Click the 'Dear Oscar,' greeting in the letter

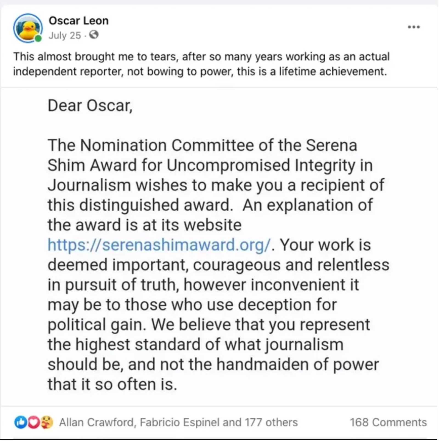point(90,106)
